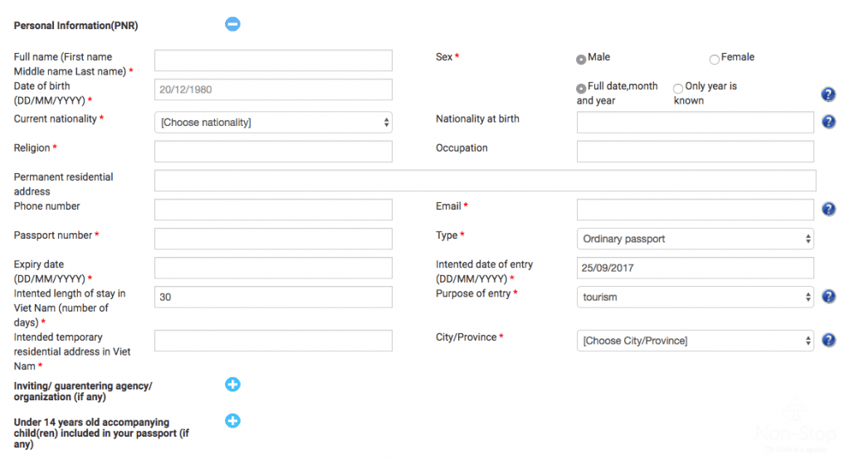Expand Under 14 accompanying children plus icon

pos(232,421)
